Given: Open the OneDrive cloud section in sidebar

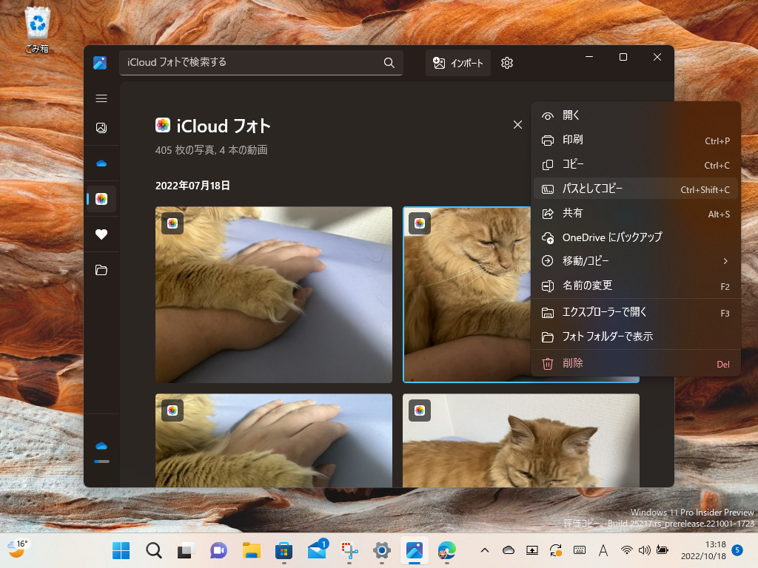Looking at the screenshot, I should [101, 163].
